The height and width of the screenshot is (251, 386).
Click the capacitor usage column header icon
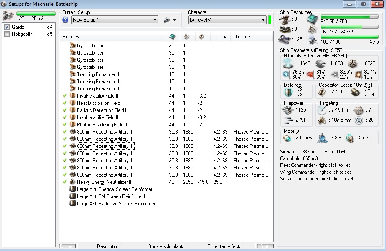tap(201, 37)
